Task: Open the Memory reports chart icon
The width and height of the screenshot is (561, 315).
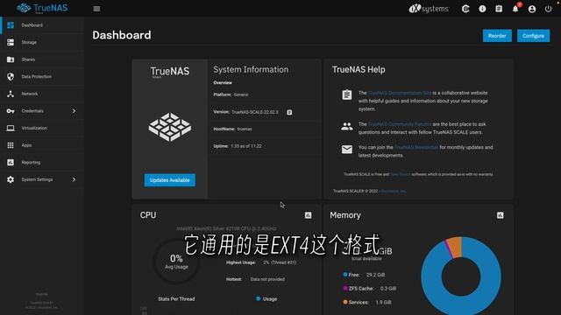Action: [x=501, y=215]
